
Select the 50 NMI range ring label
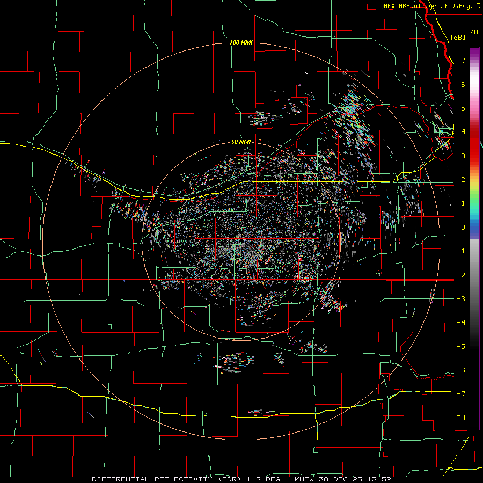click(x=241, y=142)
